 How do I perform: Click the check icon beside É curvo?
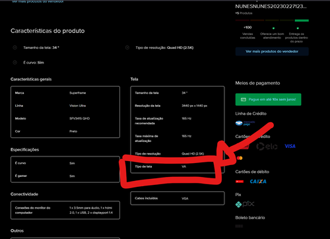15,63
